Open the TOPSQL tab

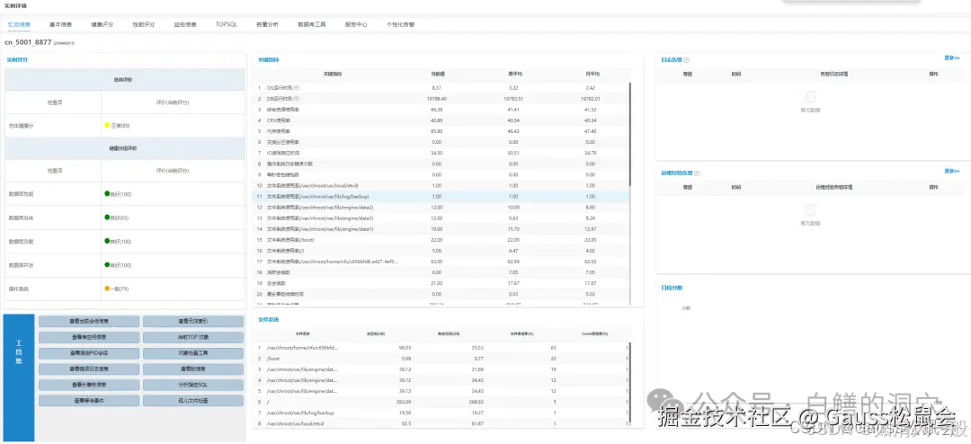(x=226, y=25)
